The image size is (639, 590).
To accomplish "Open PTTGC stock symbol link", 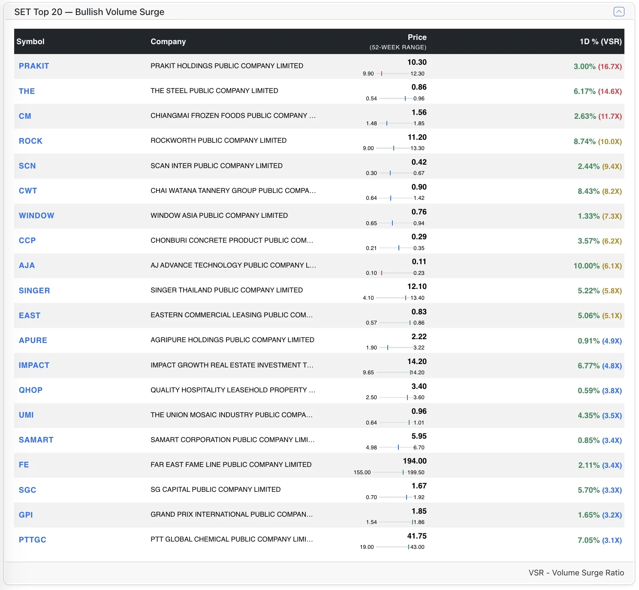I will 33,539.
